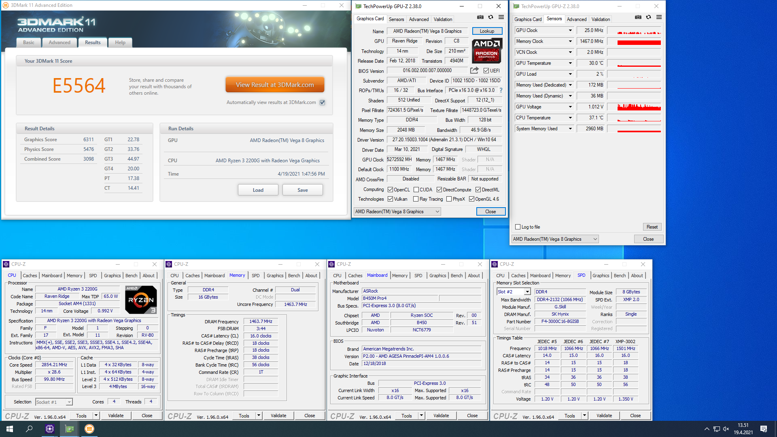Open Memory Clock sensor dropdown arrow
This screenshot has width=777, height=437.
[x=570, y=41]
